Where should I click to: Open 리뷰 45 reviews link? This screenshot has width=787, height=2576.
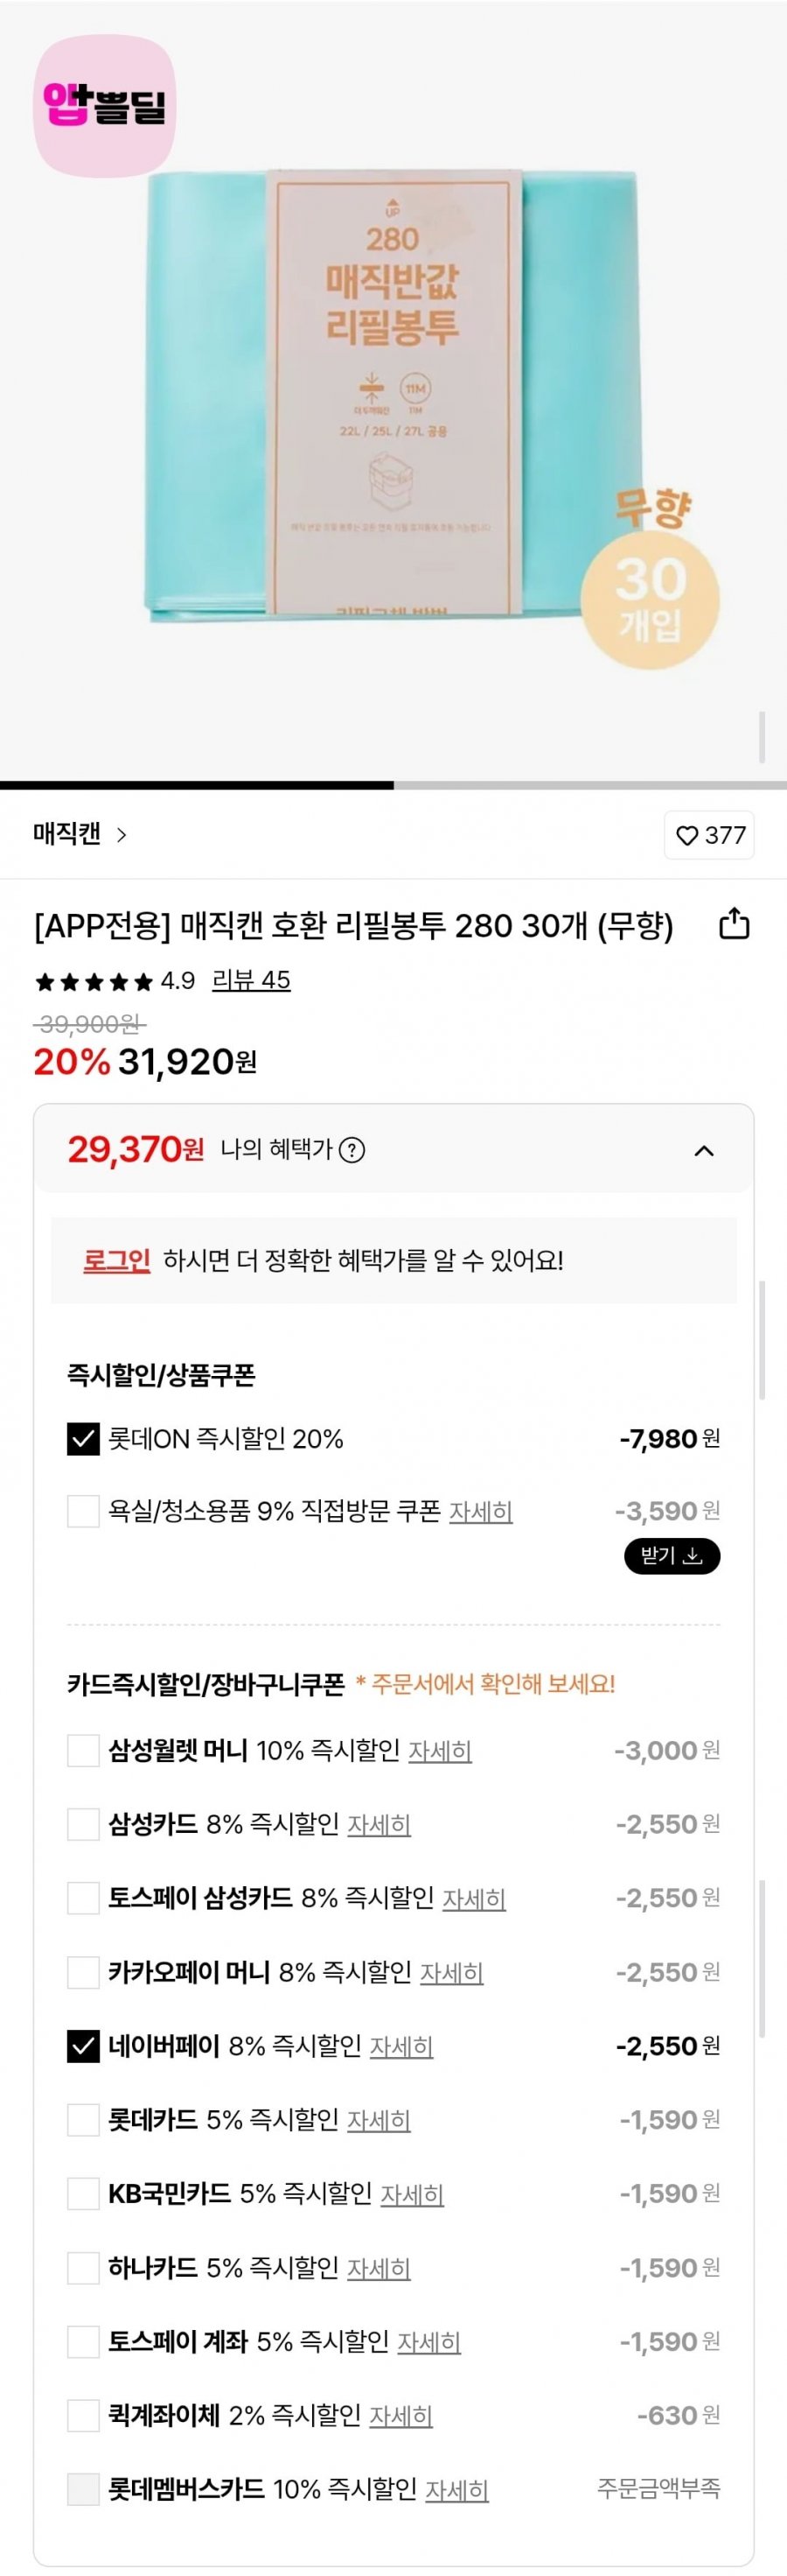coord(251,980)
